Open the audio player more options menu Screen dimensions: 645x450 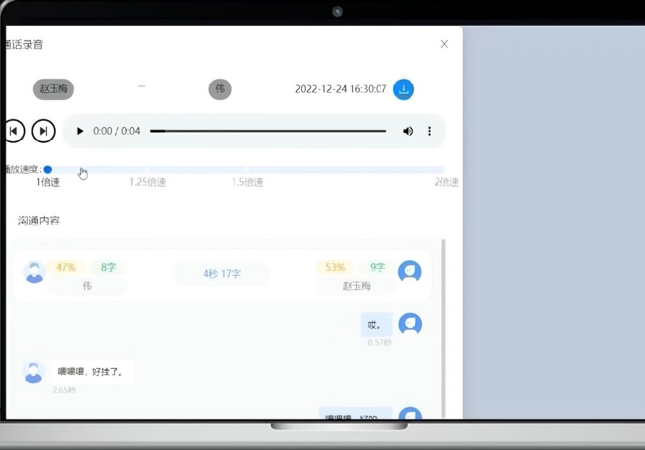coord(430,131)
